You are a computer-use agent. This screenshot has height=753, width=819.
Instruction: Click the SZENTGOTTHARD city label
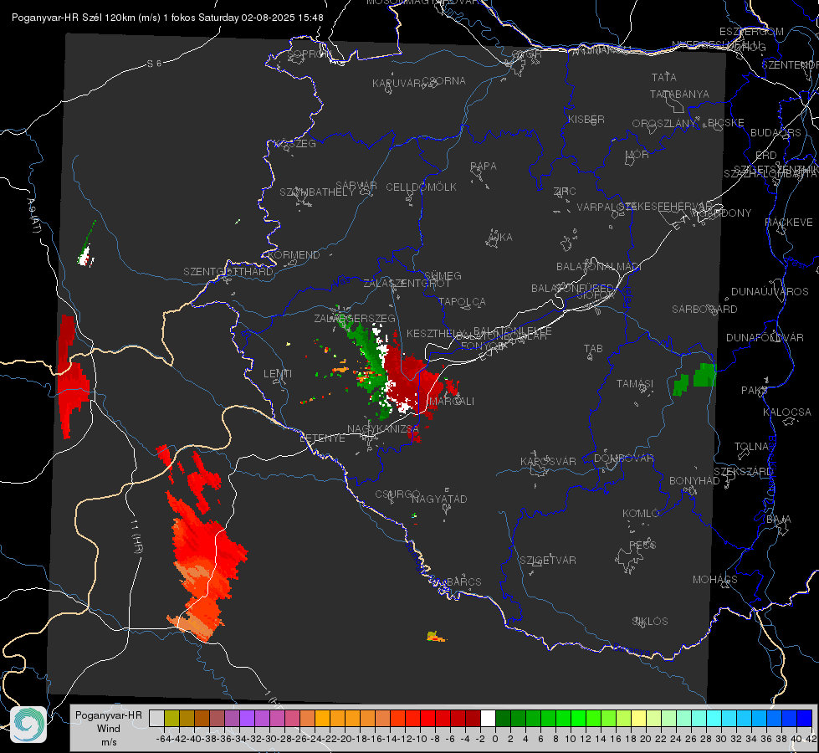coord(228,272)
